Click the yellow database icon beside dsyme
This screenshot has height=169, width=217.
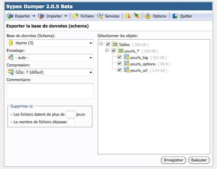tap(10, 43)
